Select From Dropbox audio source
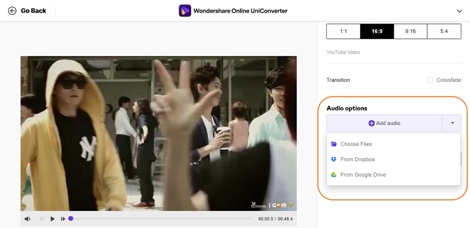 (x=394, y=160)
